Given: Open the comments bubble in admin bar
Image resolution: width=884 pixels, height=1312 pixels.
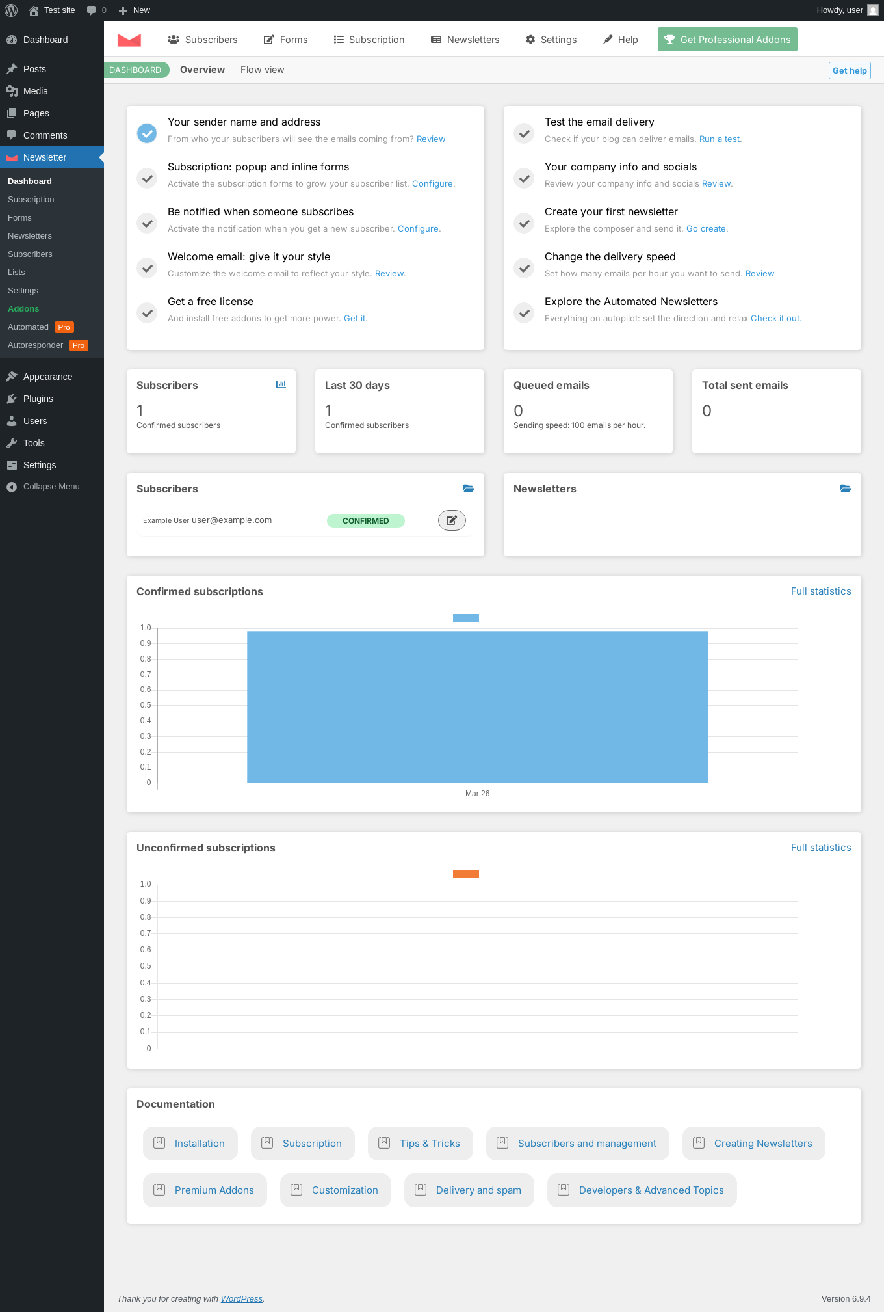Looking at the screenshot, I should [x=96, y=10].
